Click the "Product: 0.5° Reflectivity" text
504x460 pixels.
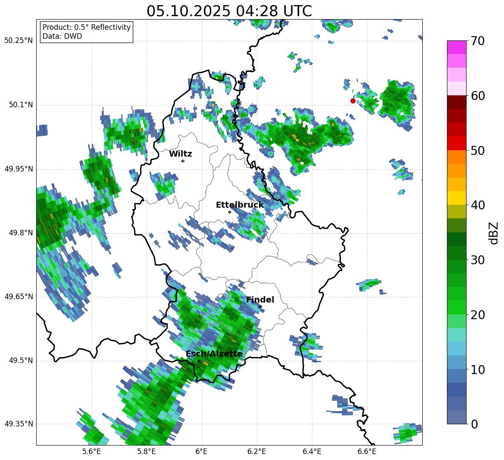click(86, 27)
